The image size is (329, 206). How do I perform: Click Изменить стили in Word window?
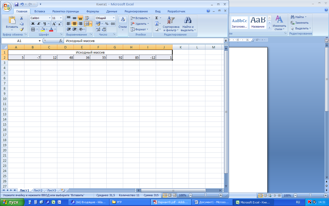(279, 23)
